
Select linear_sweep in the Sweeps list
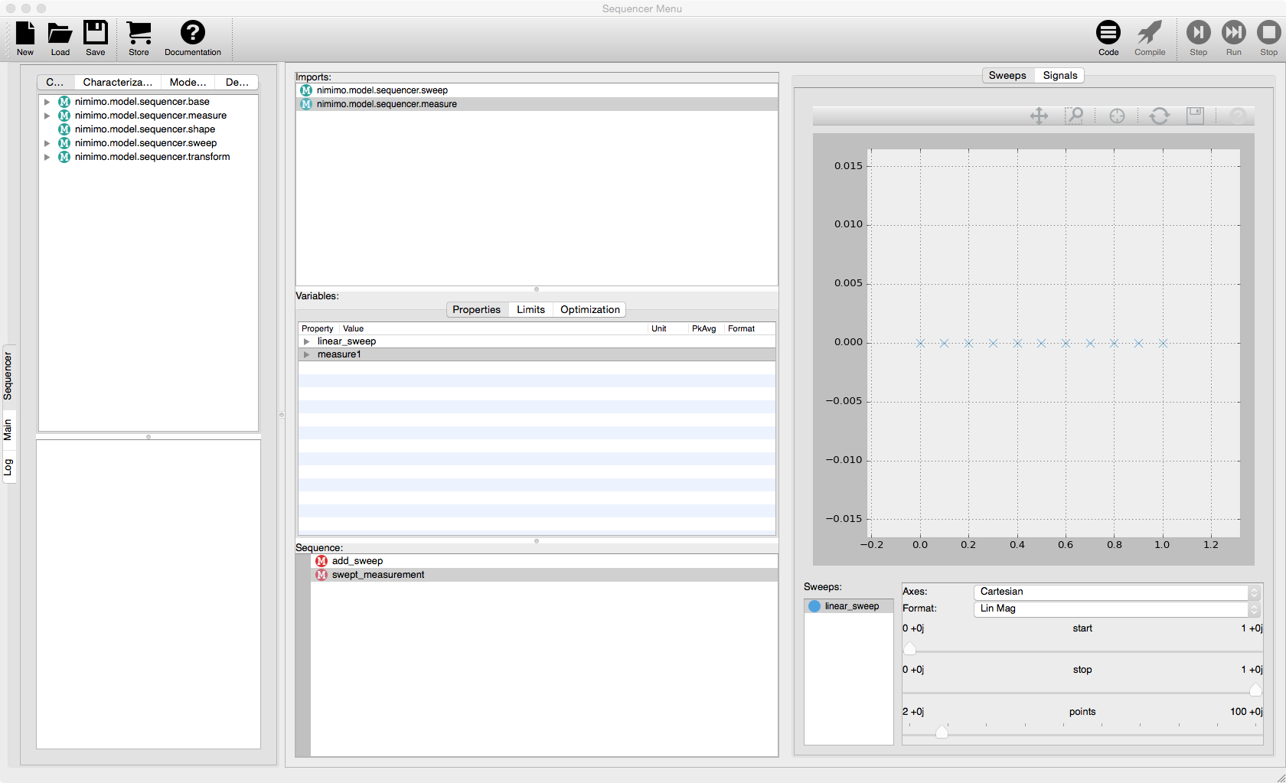[849, 606]
